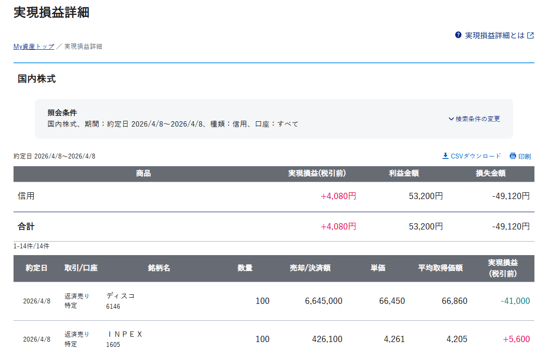Download data via CSVダウンロード text

pyautogui.click(x=475, y=156)
